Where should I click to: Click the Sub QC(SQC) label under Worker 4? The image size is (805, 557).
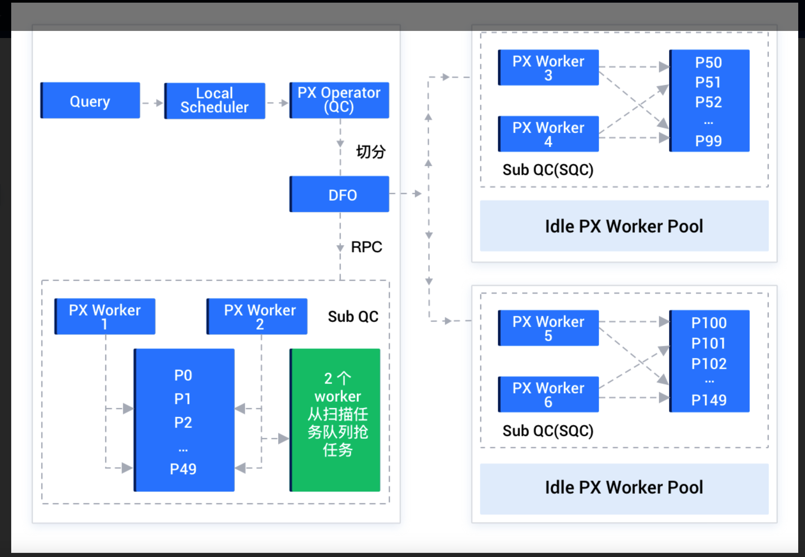[548, 170]
